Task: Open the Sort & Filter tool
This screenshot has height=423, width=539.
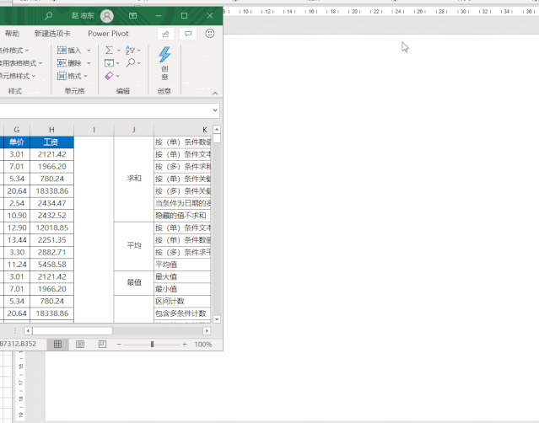Action: coord(129,51)
